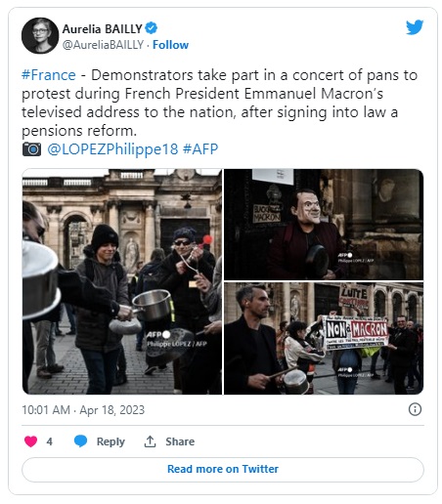Image resolution: width=442 pixels, height=504 pixels.
Task: Follow the AureliaBAILLY account
Action: [170, 45]
